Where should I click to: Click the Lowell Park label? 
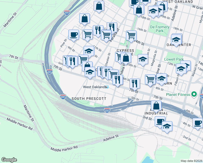tap(174, 59)
